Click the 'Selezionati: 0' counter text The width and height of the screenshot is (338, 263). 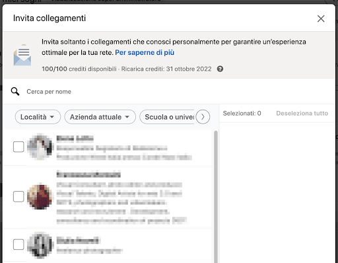pos(242,113)
